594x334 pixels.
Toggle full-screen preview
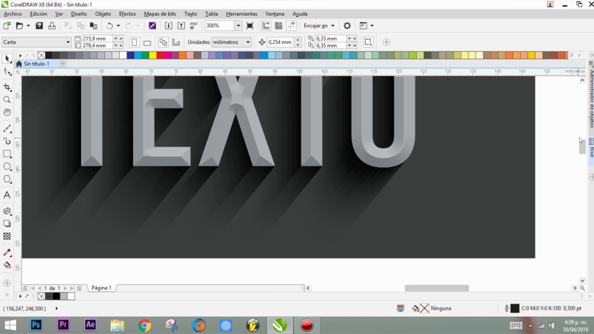[x=250, y=26]
